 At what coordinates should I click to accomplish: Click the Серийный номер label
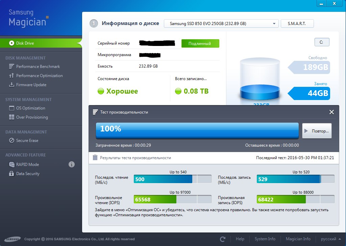114,44
